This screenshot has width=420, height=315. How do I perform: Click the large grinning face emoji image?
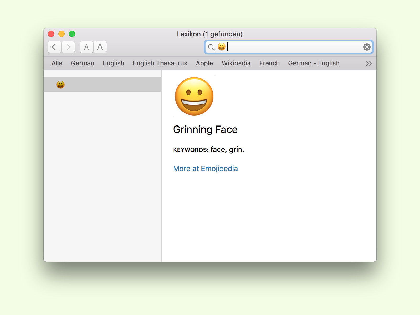194,96
